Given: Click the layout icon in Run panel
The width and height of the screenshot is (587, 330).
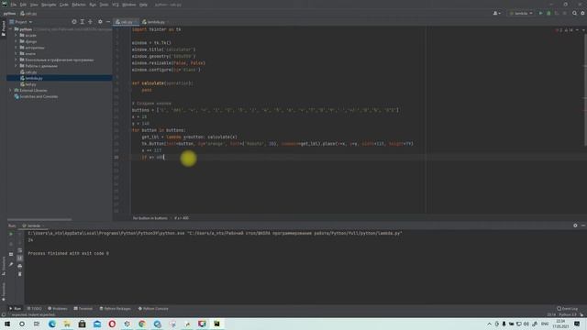Looking at the screenshot, I should pyautogui.click(x=11, y=254).
